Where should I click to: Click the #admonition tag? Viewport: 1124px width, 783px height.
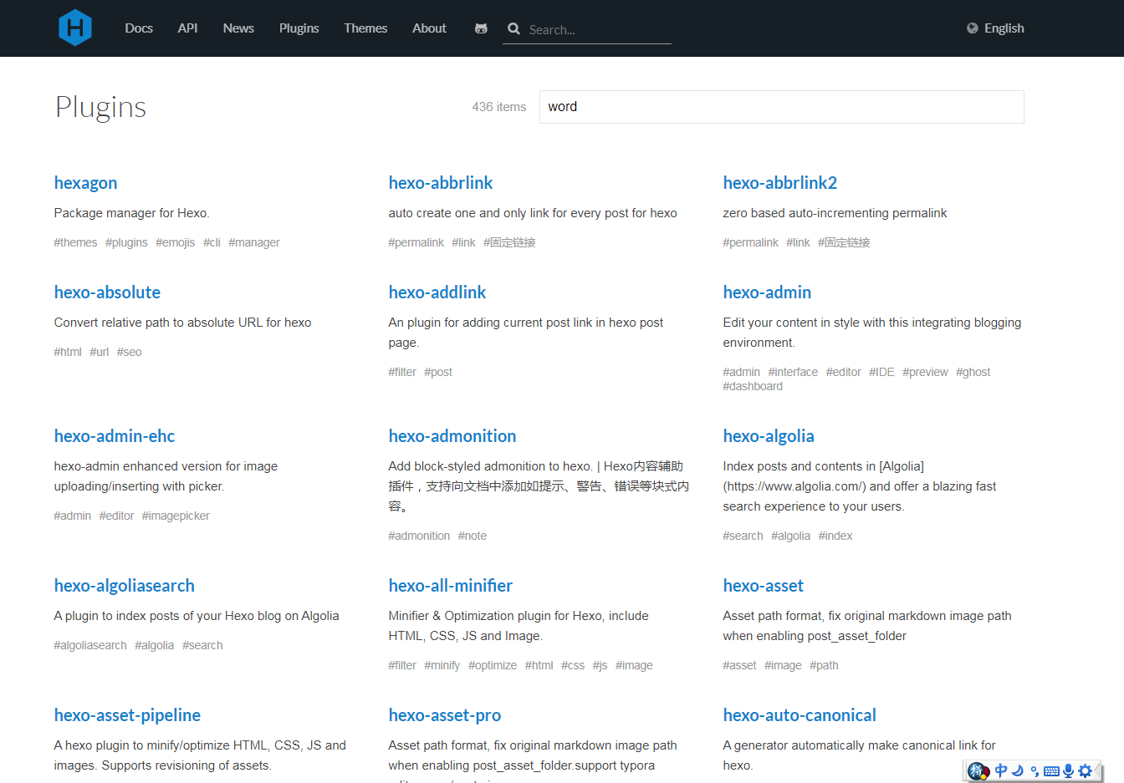click(x=420, y=536)
